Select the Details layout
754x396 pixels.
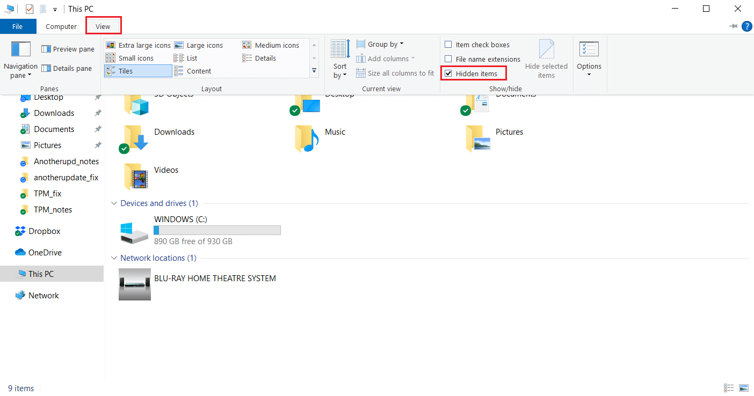pyautogui.click(x=259, y=58)
